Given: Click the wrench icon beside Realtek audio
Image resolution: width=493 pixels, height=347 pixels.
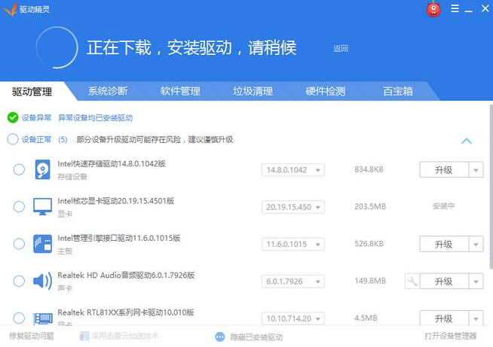Looking at the screenshot, I should 412,281.
